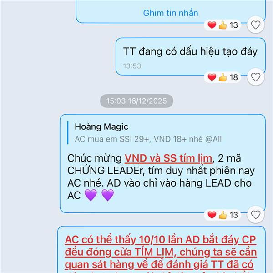The width and height of the screenshot is (273, 273).
Task: Open the 13 reactions pill under 'Ghim tin nhắn'
Action: [x=222, y=25]
